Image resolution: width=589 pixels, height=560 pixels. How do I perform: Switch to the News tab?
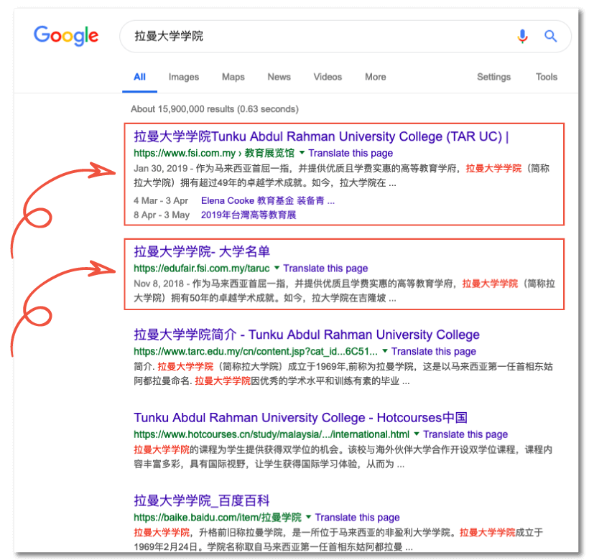(279, 77)
